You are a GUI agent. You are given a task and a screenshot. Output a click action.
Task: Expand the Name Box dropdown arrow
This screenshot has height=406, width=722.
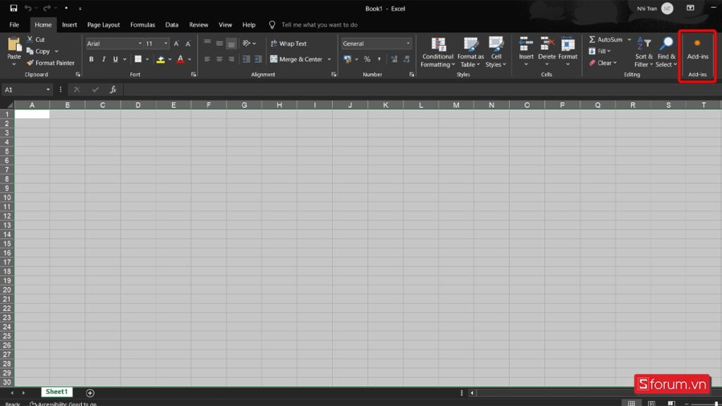click(48, 90)
